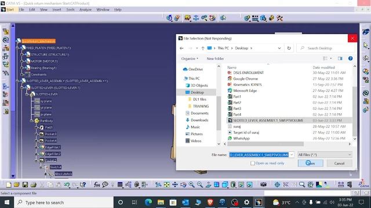This screenshot has width=371, height=208.
Task: Enable the Open as read-only checkbox
Action: 253,163
